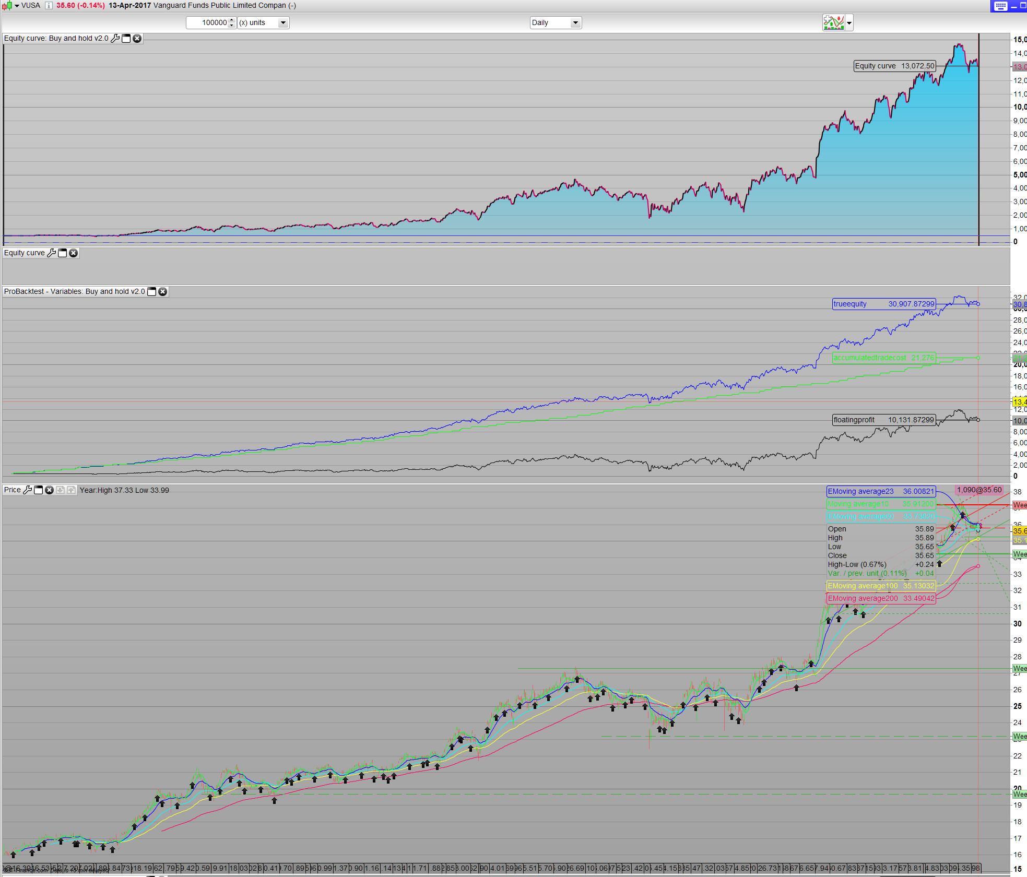Click the VUSA instrument info icon
This screenshot has width=1027, height=877.
[x=49, y=5]
